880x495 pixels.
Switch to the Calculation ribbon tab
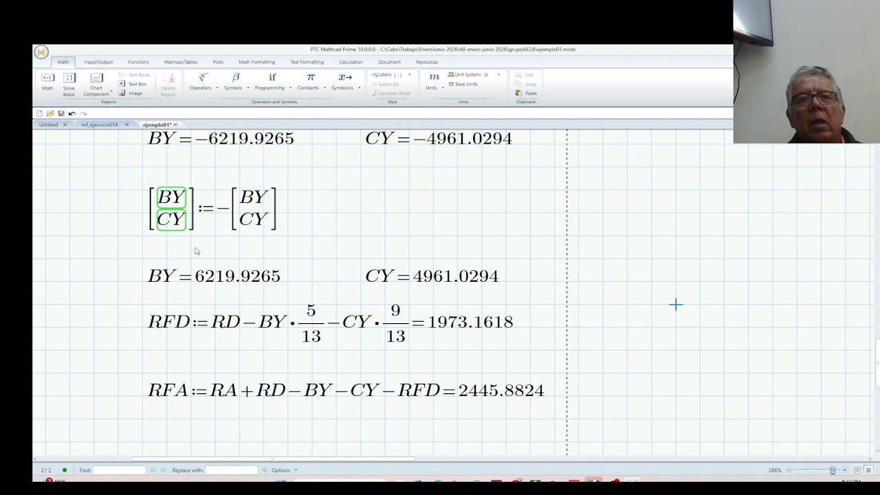point(351,62)
